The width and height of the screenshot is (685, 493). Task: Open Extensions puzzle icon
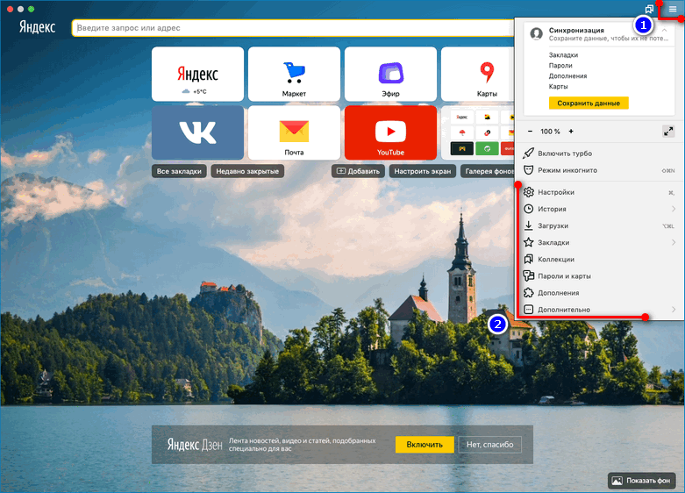point(528,293)
